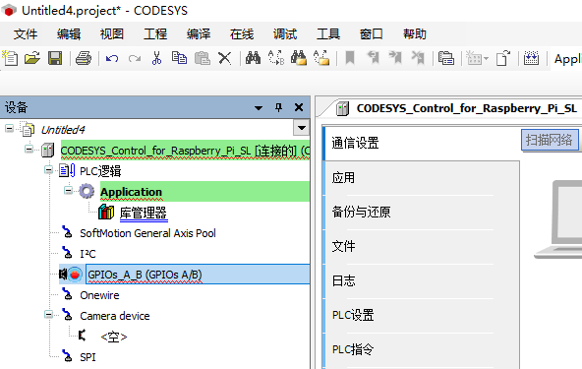Select the SPI tree item
Screen dimensions: 582x369
[x=87, y=357]
